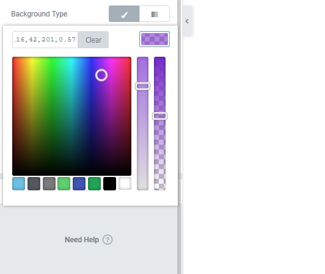
Task: Click the Need Help question mark icon
Action: [x=108, y=240]
